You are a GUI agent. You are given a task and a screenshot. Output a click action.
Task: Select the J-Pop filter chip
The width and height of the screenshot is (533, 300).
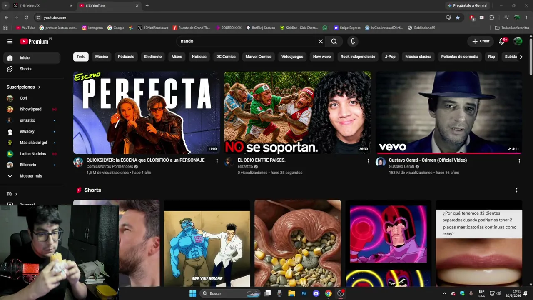pos(390,57)
